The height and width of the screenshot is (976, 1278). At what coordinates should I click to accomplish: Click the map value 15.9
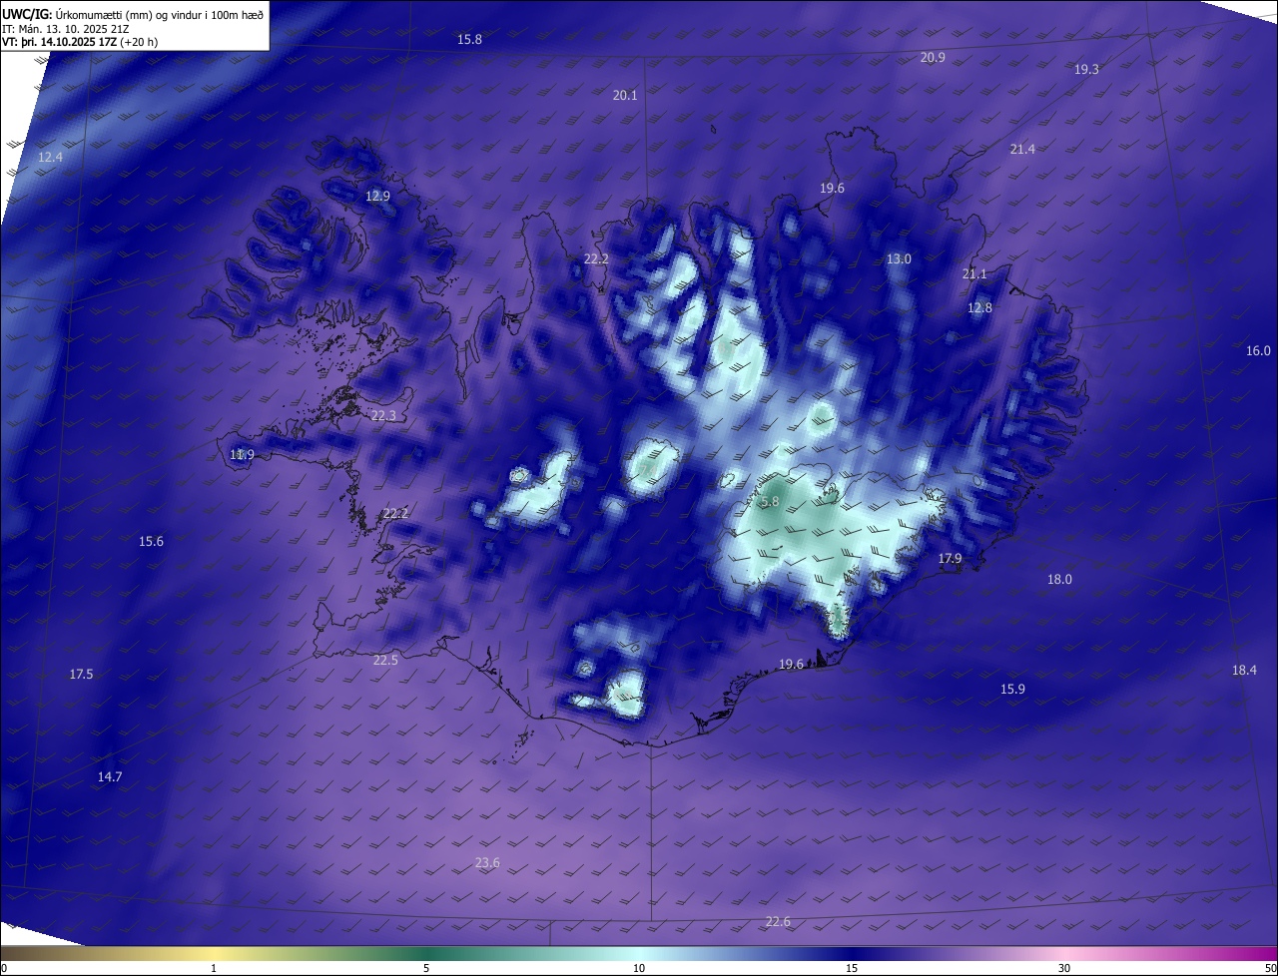(1012, 689)
